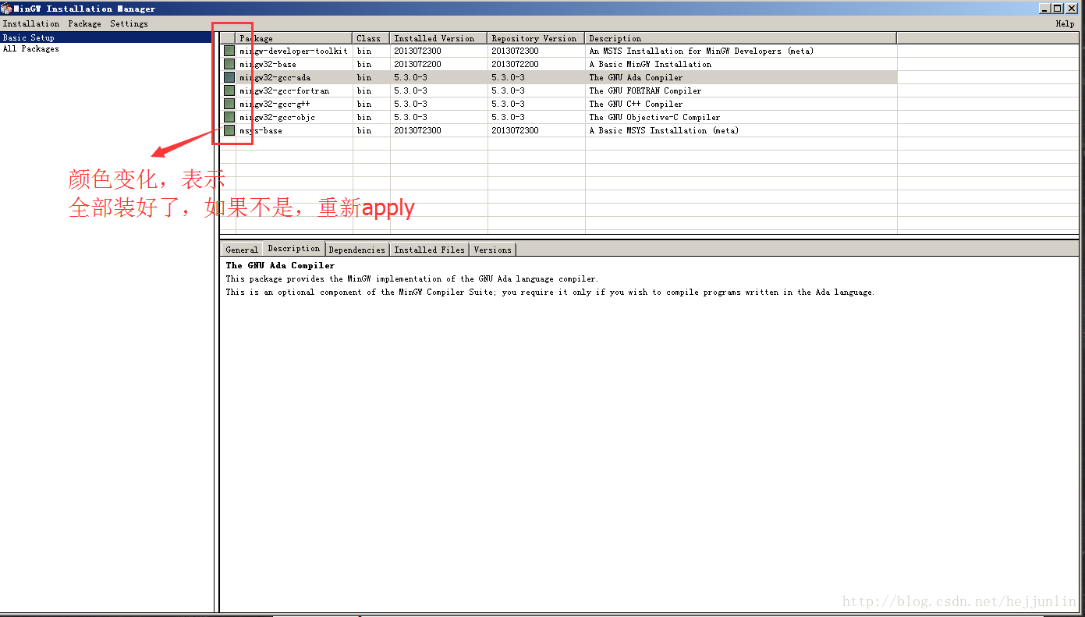Maximize the MinGW Installation Manager window
Screen dimensions: 1085x617
[x=1057, y=9]
